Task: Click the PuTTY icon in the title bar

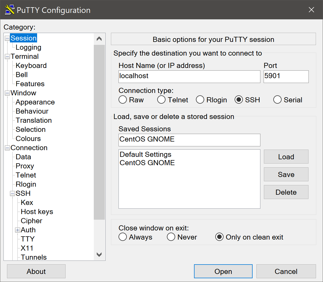Action: [10, 10]
